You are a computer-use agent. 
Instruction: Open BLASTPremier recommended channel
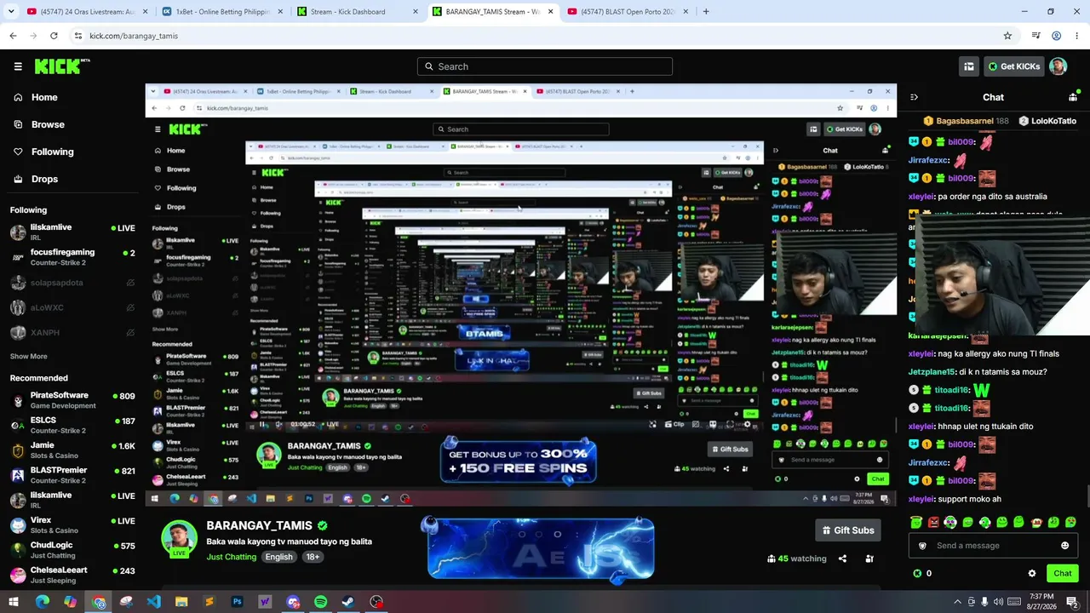(72, 475)
